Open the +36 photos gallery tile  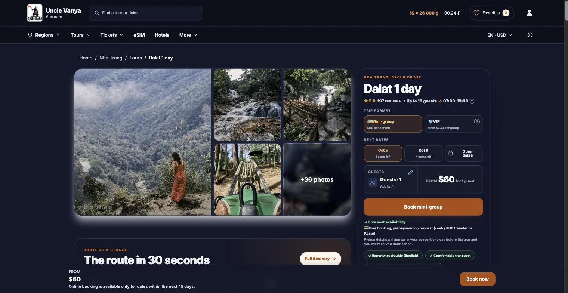[317, 179]
